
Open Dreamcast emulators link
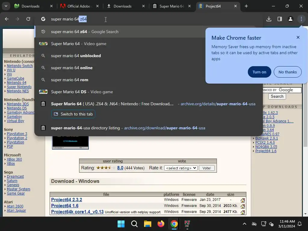coord(15,176)
